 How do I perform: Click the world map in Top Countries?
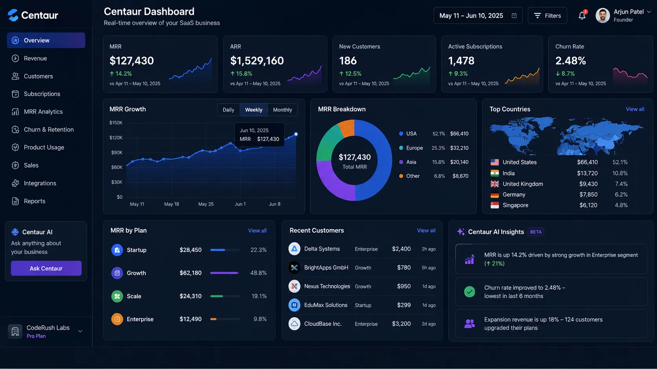[x=566, y=136]
